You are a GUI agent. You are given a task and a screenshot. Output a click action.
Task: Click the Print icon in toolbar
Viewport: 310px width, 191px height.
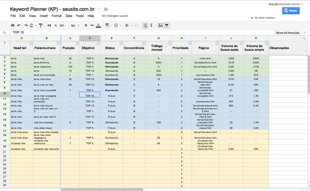[x=12, y=25]
